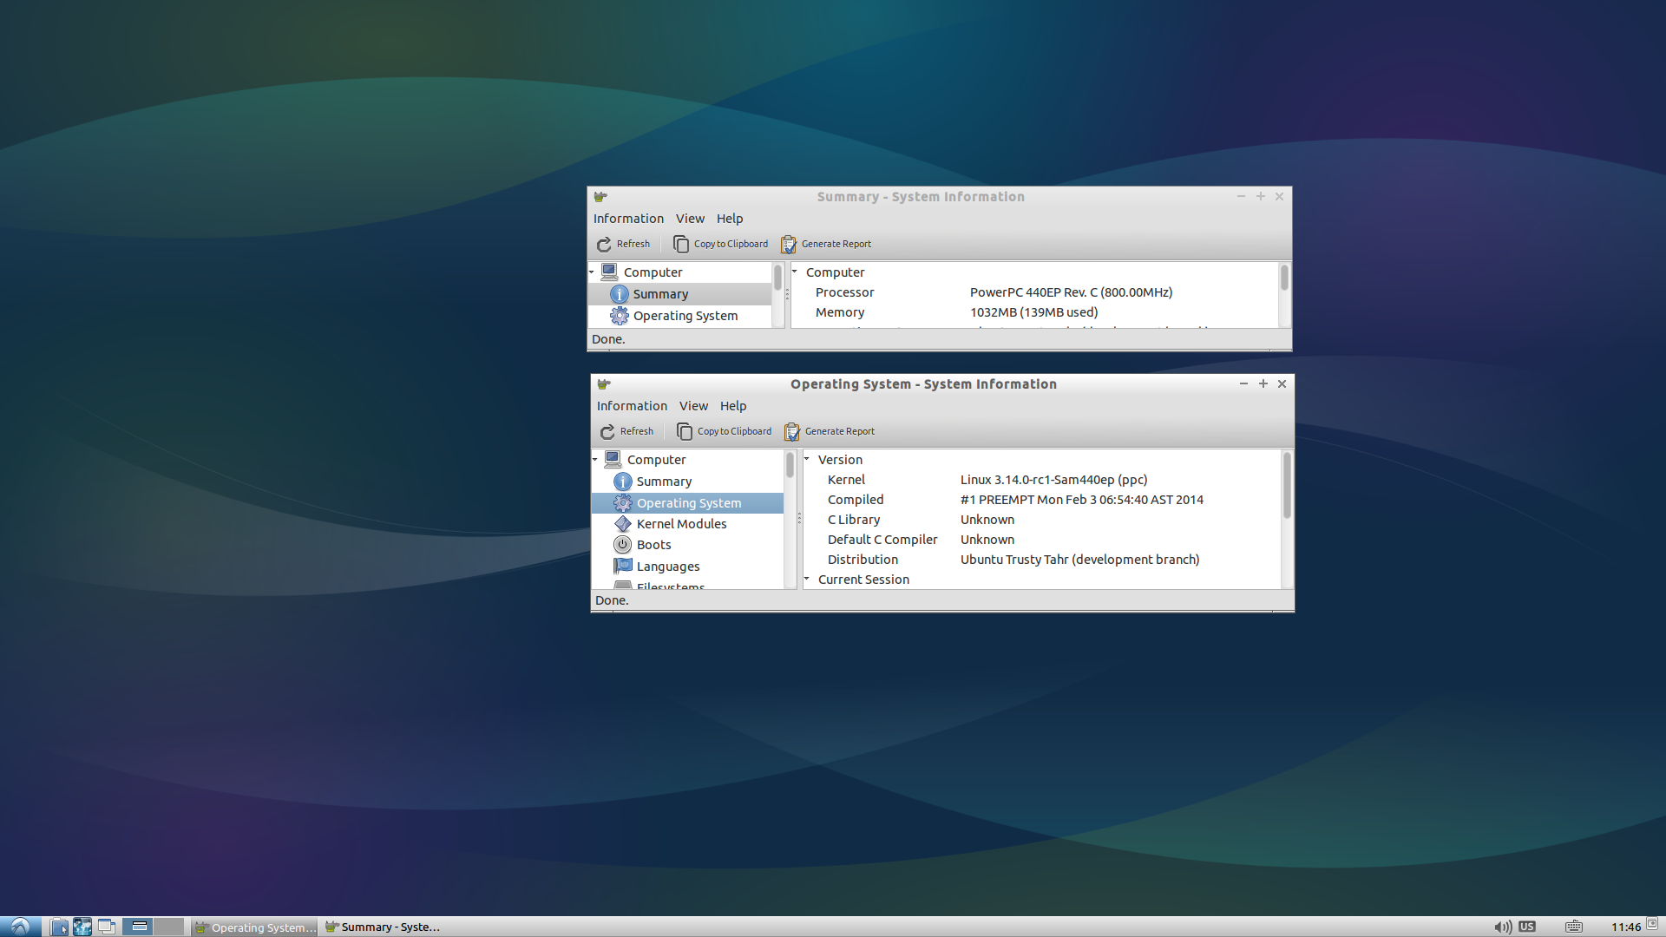Select Operating System in Summary window tree
The image size is (1666, 937).
coord(685,316)
